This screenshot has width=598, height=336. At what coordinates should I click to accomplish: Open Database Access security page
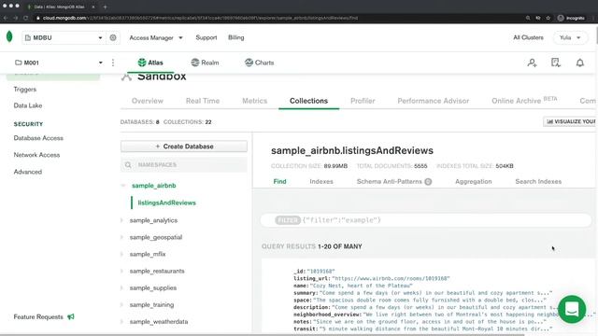point(38,138)
